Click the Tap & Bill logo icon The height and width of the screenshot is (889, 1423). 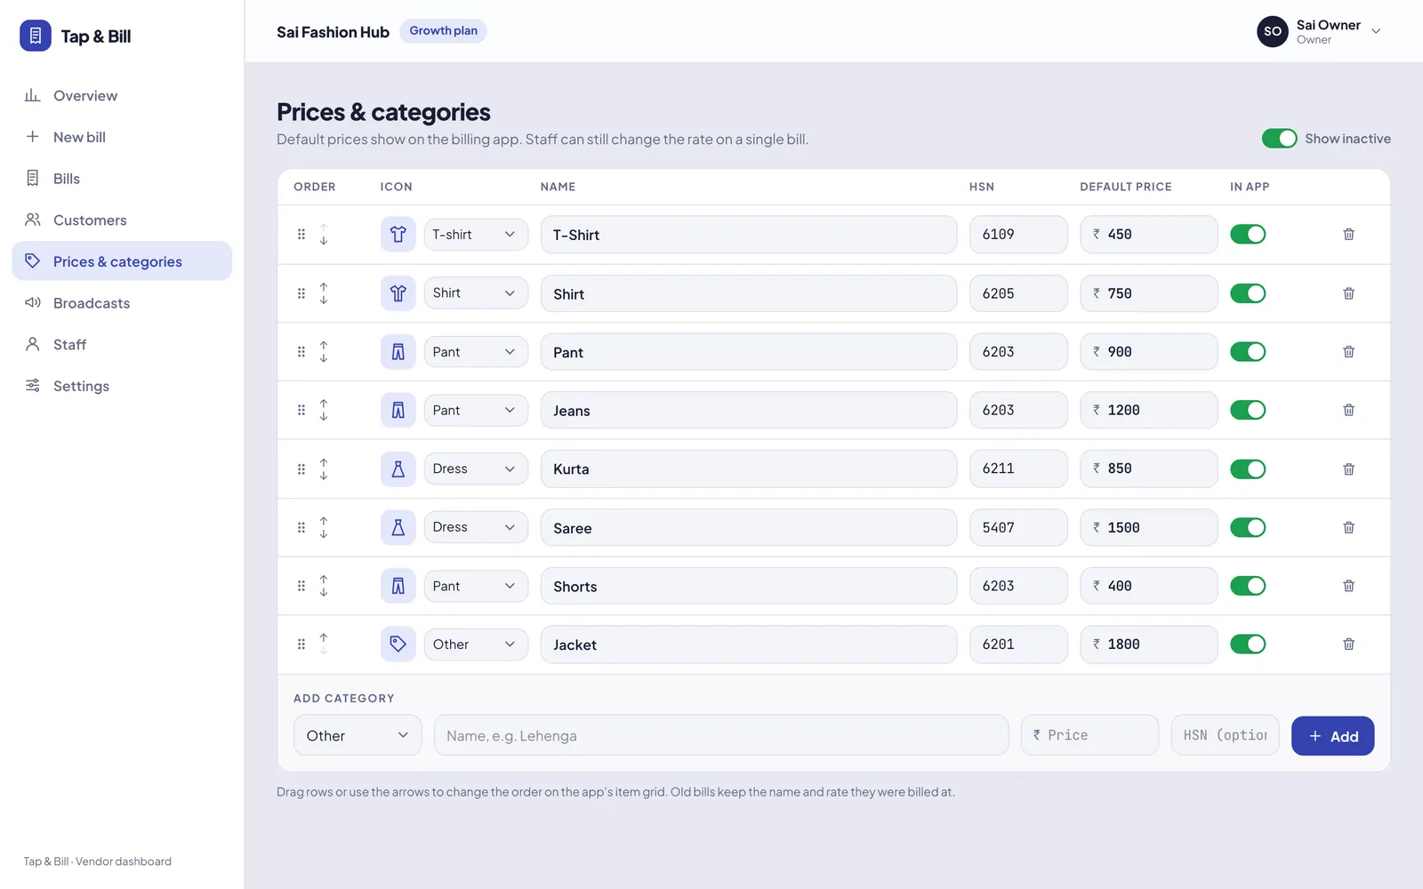pos(36,36)
